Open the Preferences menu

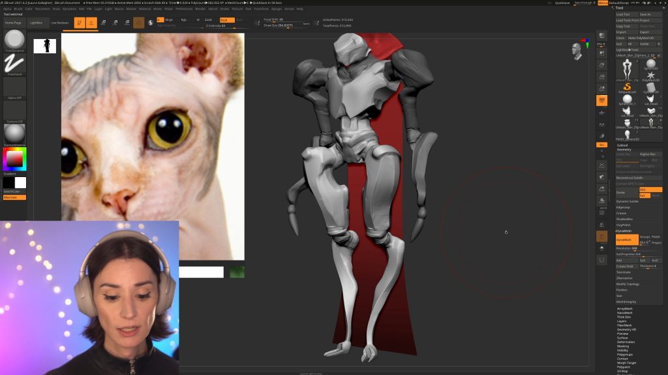click(184, 8)
